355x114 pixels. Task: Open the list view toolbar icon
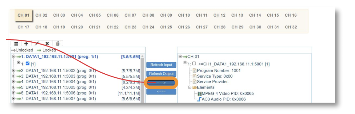[16, 44]
